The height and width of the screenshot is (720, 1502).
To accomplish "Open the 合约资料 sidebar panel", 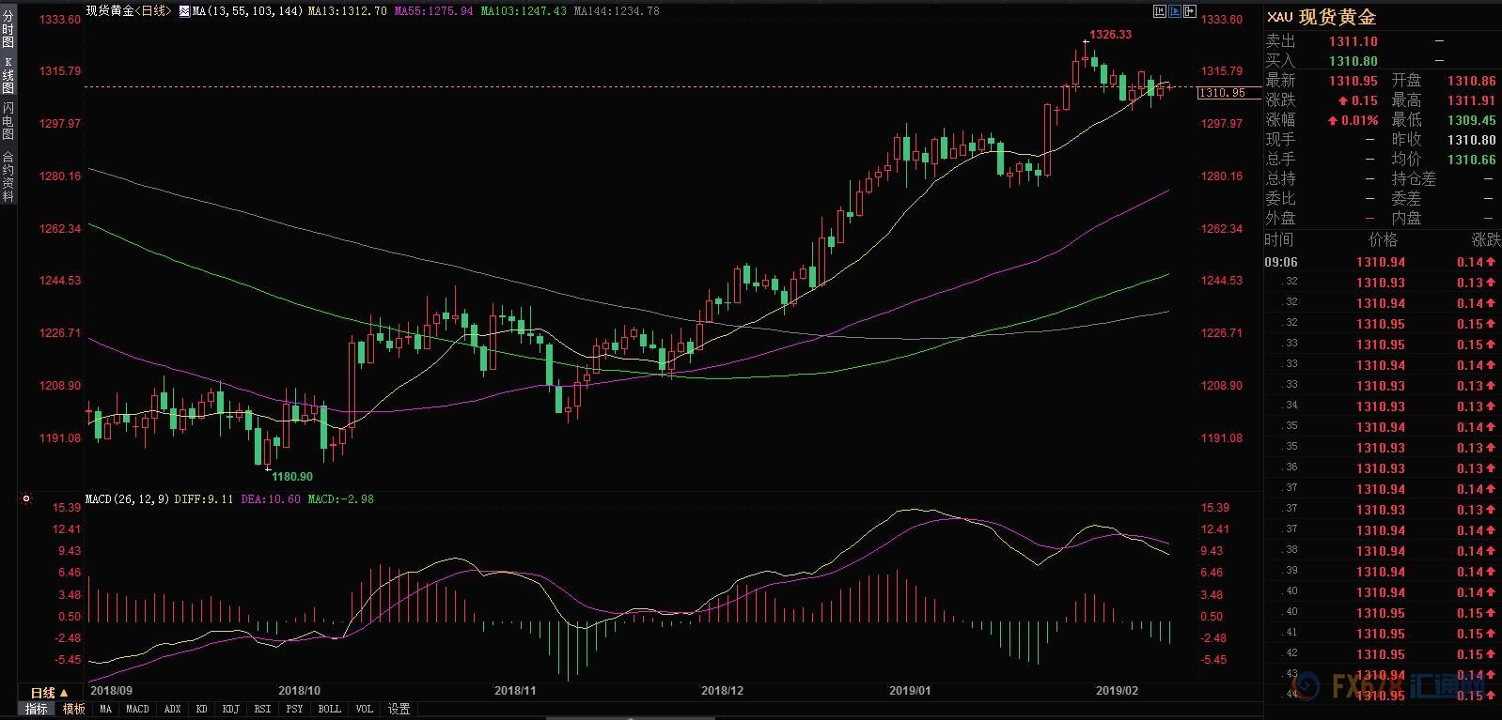I will (x=8, y=176).
